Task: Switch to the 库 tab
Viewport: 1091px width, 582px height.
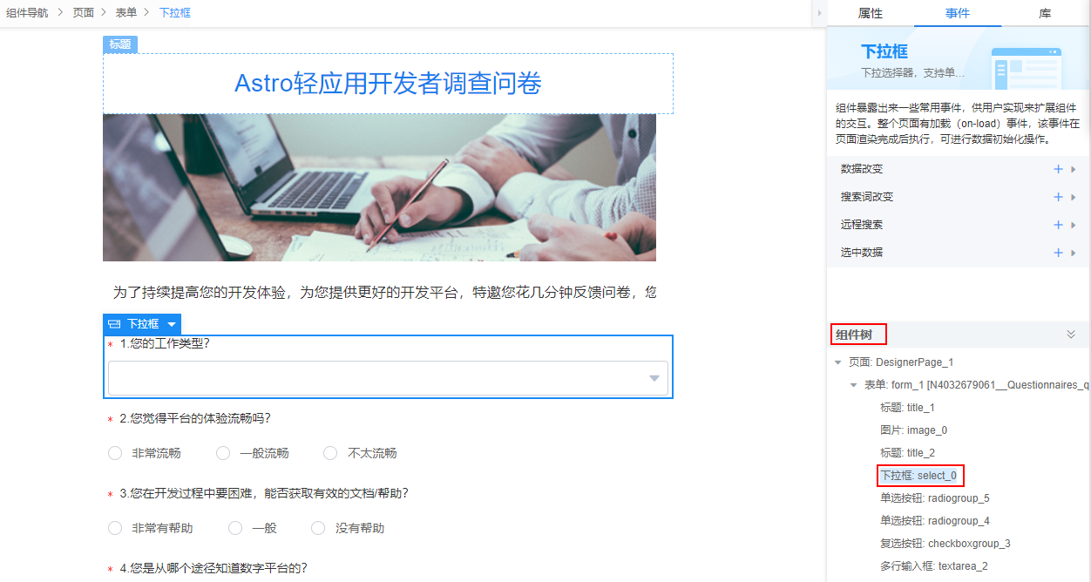Action: [x=1045, y=13]
